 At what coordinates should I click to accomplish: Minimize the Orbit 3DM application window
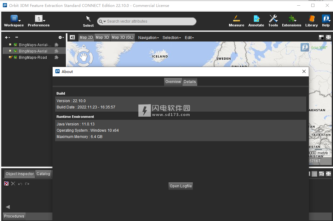[x=299, y=6]
